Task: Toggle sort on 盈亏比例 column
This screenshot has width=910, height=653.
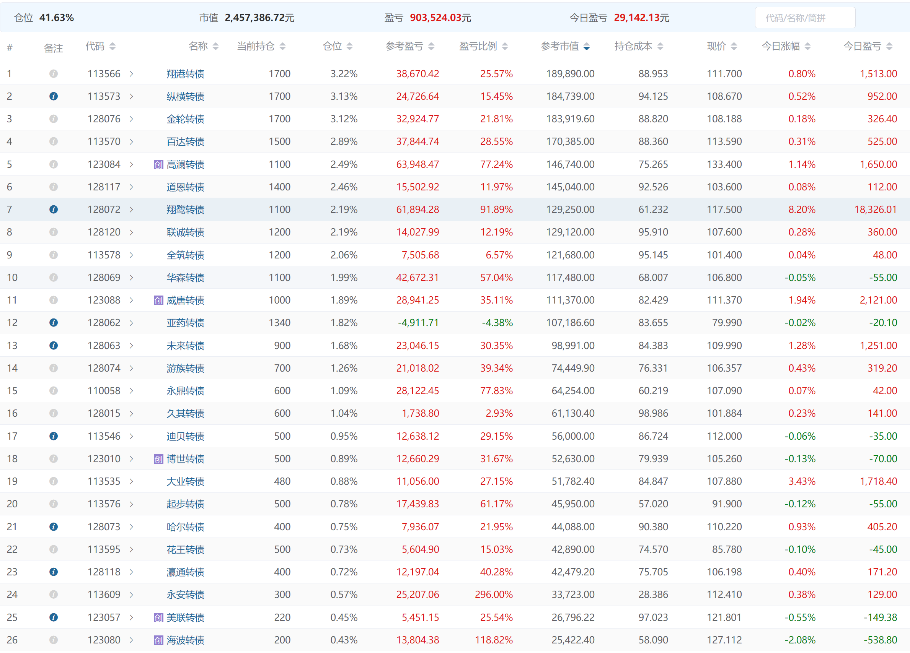Action: [x=505, y=47]
